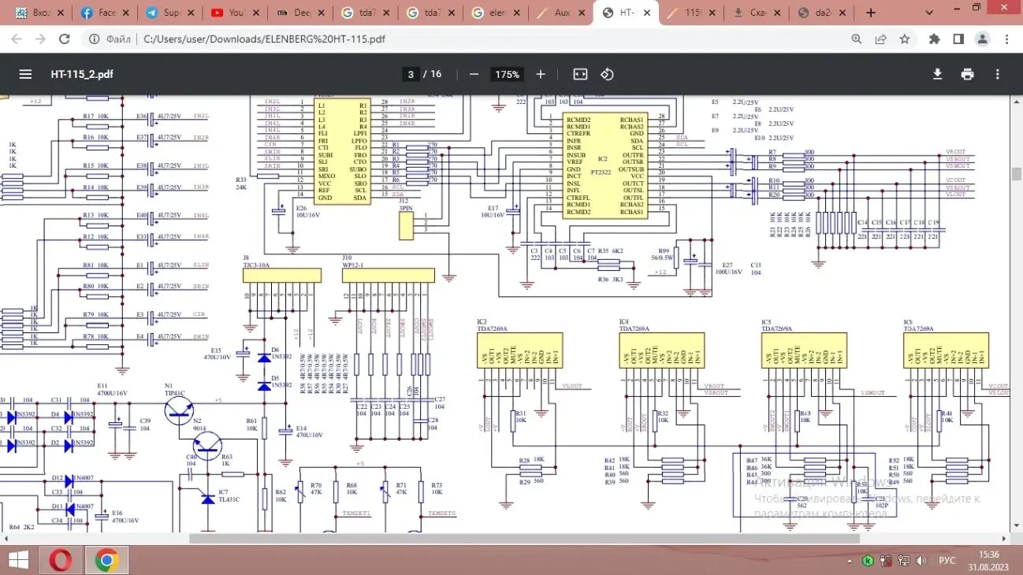
Task: Toggle the Chrome side panel
Action: coord(958,39)
